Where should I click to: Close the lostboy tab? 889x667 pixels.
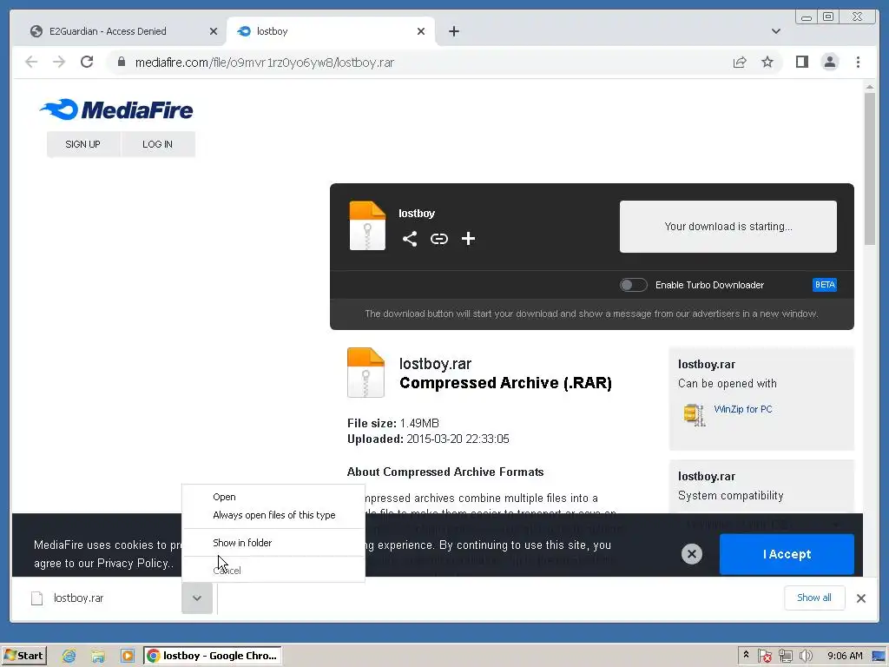point(421,31)
